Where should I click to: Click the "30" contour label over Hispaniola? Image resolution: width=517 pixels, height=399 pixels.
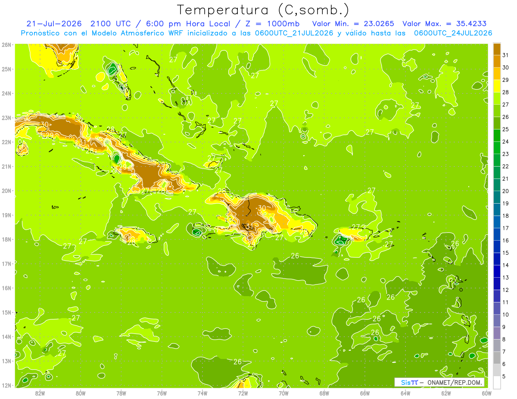pos(262,208)
